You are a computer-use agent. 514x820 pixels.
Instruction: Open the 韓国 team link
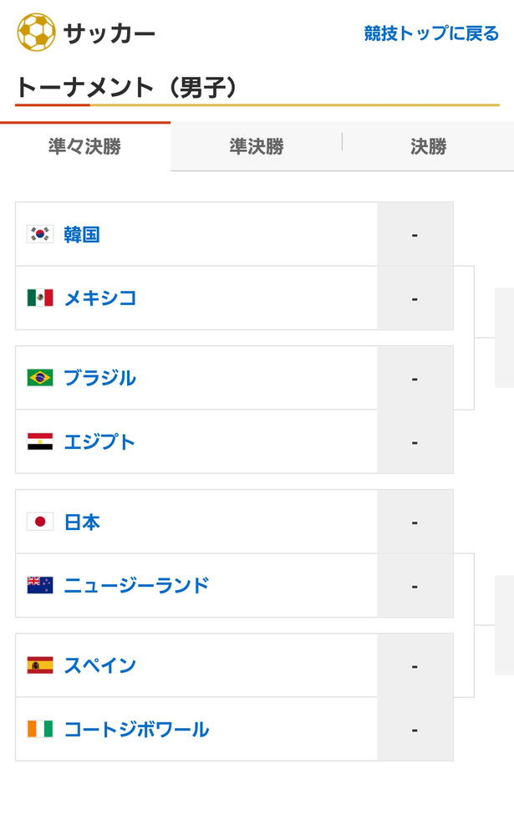[82, 234]
